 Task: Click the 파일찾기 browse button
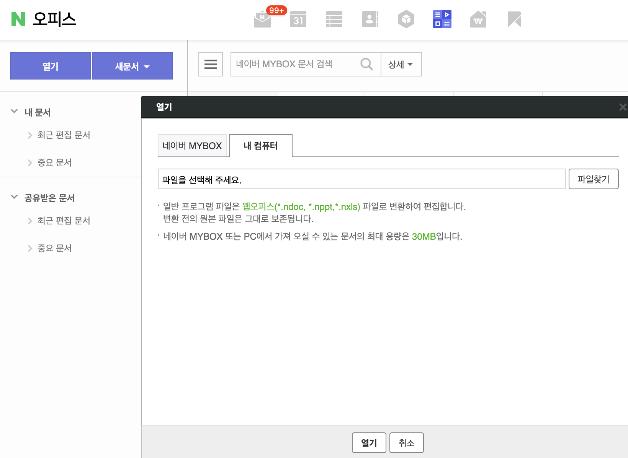594,179
